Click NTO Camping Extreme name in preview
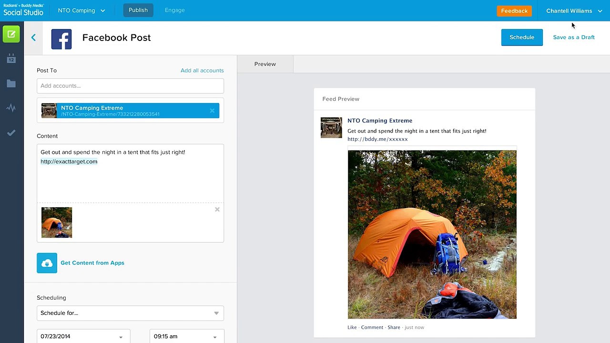This screenshot has height=343, width=610. (x=380, y=121)
